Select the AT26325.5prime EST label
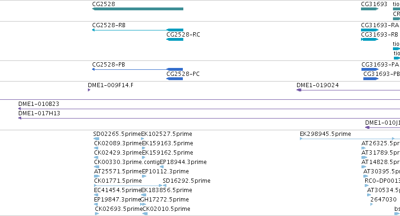Image resolution: width=400 pixels, height=216 pixels. point(381,143)
